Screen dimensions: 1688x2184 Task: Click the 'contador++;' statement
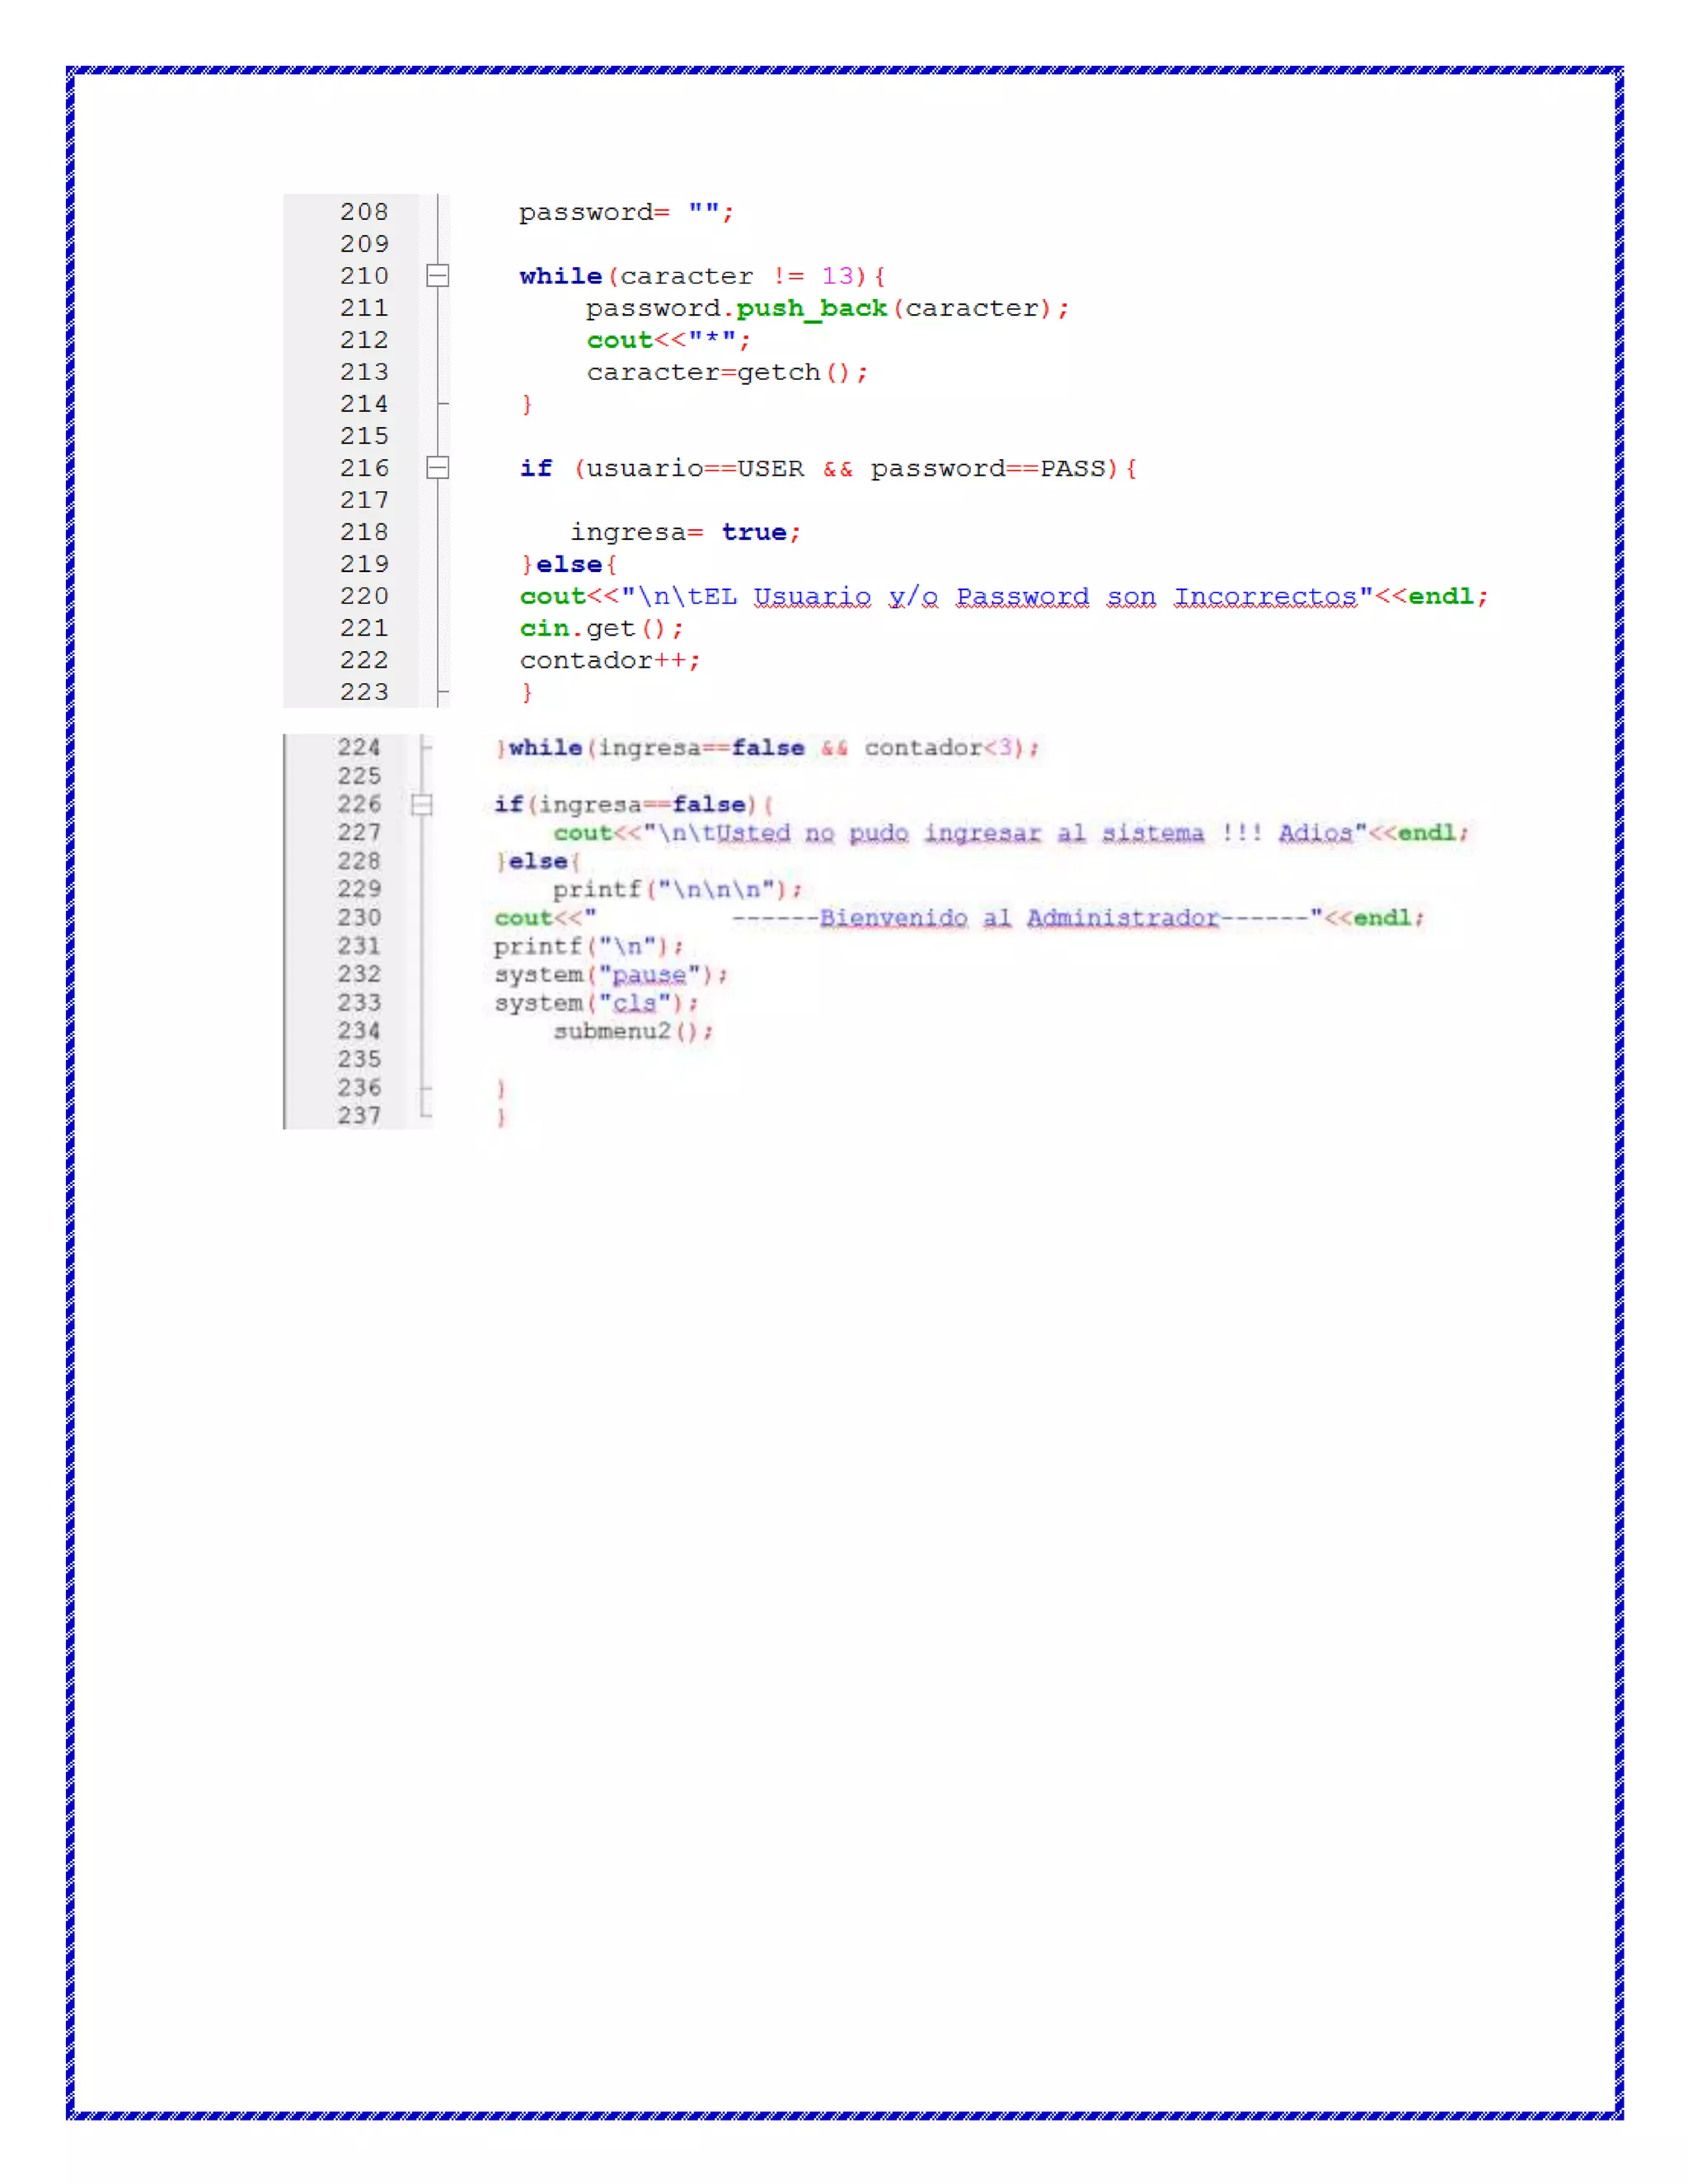[610, 661]
